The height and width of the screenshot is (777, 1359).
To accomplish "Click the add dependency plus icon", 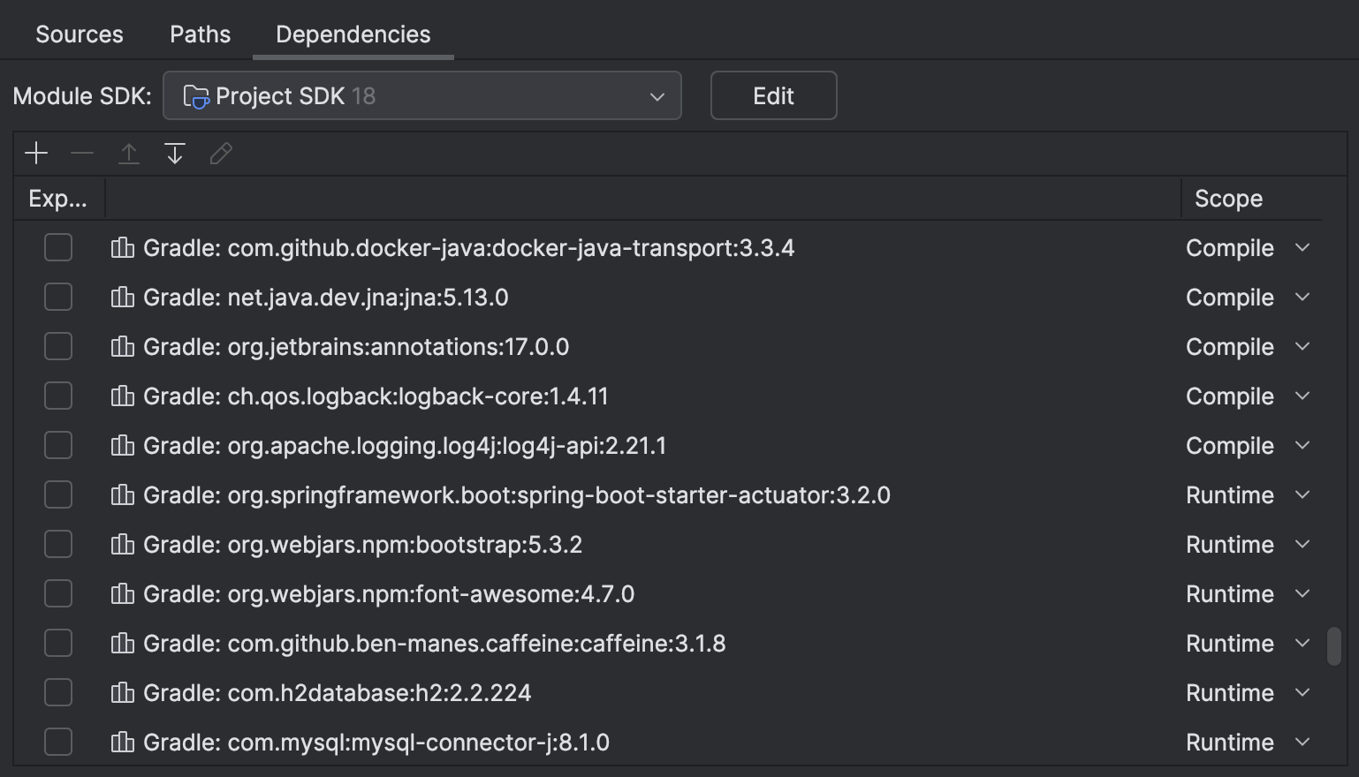I will tap(36, 153).
